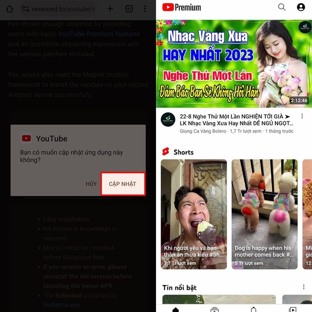
Task: Click the "Tin nổi bật" section heading
Action: tap(180, 287)
